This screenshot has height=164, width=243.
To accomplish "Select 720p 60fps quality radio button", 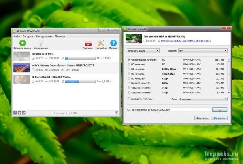I will point(129,74).
